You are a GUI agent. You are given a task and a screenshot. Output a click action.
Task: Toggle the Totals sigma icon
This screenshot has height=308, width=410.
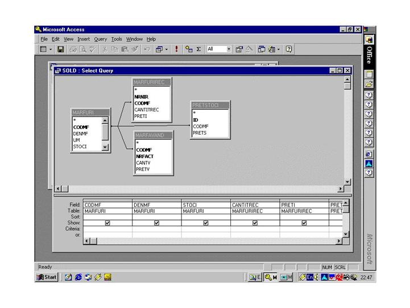click(199, 49)
